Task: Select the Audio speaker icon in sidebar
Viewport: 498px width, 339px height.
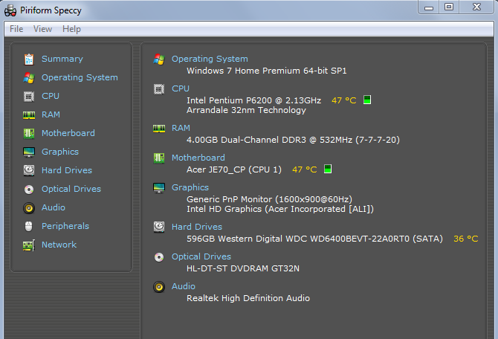Action: pos(29,207)
